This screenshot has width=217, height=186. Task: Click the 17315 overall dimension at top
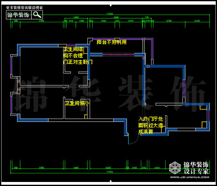point(109,14)
